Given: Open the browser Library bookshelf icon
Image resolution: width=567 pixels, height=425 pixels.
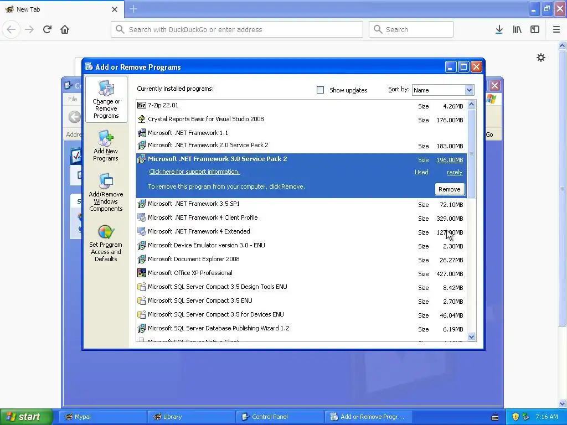Looking at the screenshot, I should click(517, 29).
